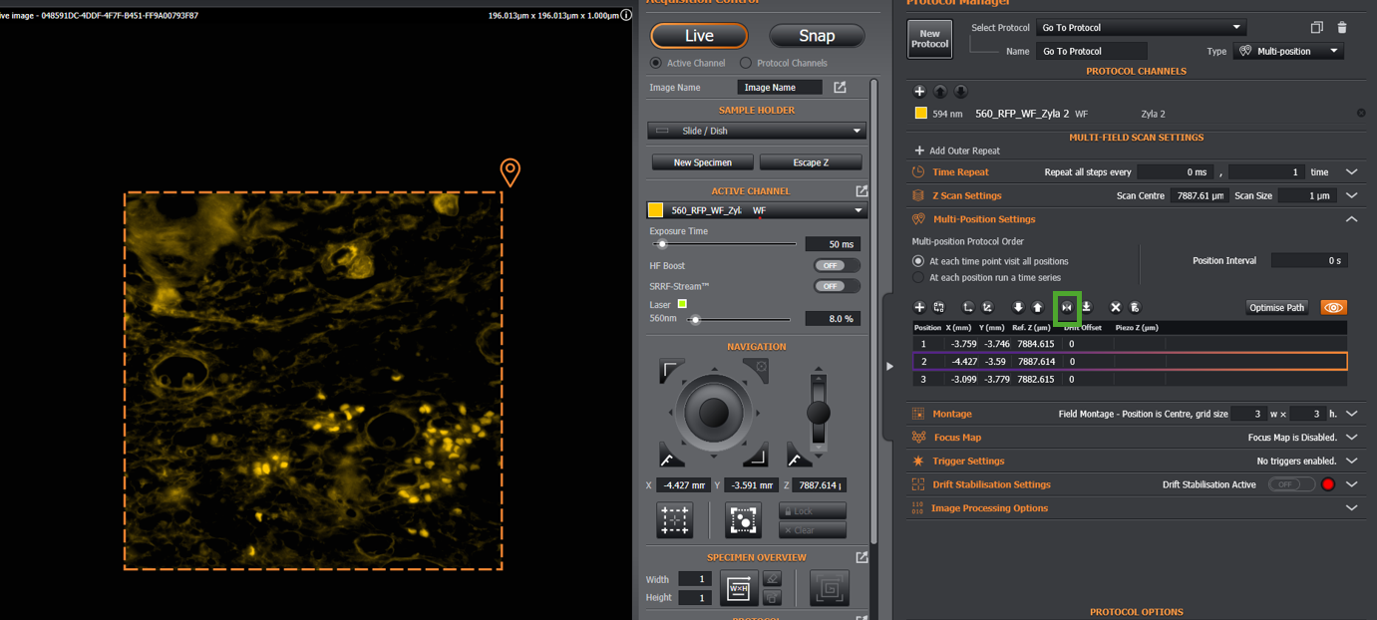Delete the selected position with X icon

click(x=1116, y=308)
